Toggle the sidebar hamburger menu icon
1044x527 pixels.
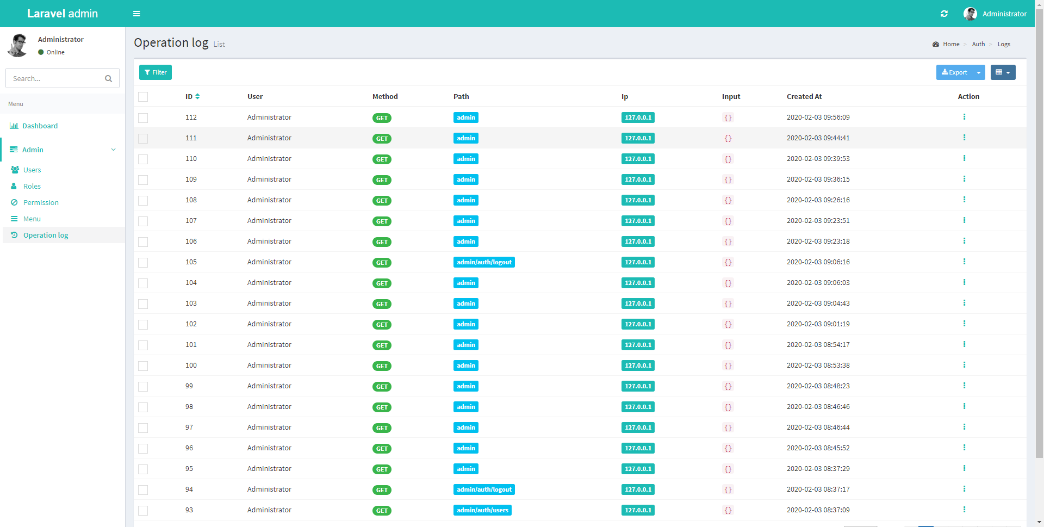(x=136, y=14)
